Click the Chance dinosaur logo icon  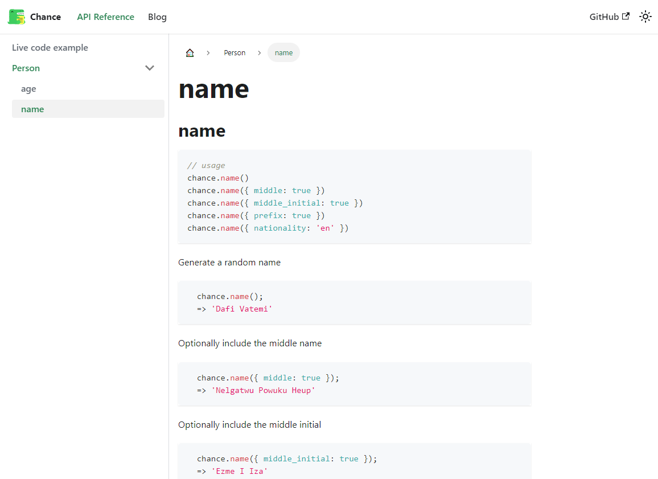(x=17, y=17)
